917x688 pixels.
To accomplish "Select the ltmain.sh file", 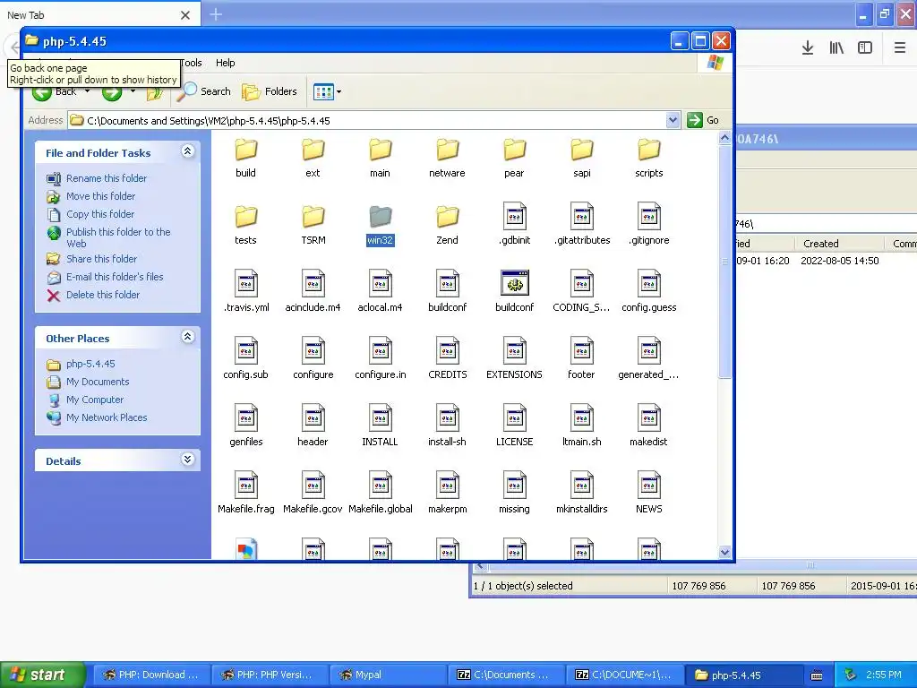I will coord(582,426).
